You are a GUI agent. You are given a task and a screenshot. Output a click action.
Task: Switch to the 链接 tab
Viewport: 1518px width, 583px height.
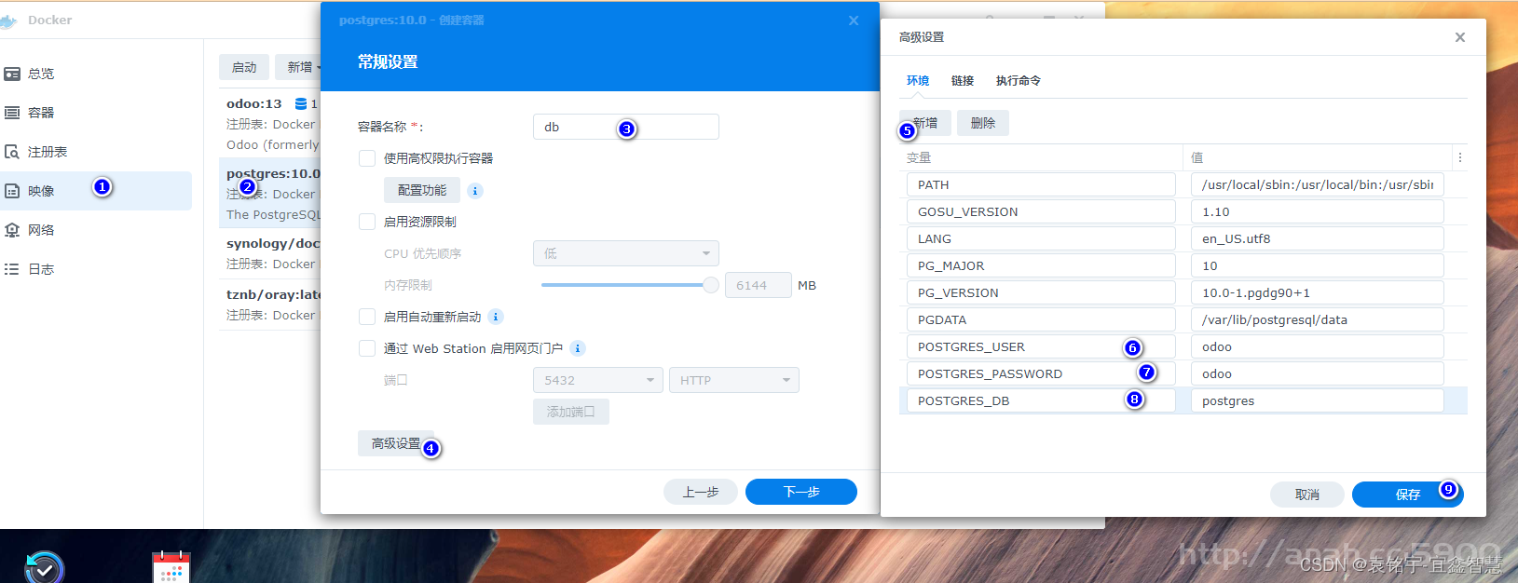point(963,81)
